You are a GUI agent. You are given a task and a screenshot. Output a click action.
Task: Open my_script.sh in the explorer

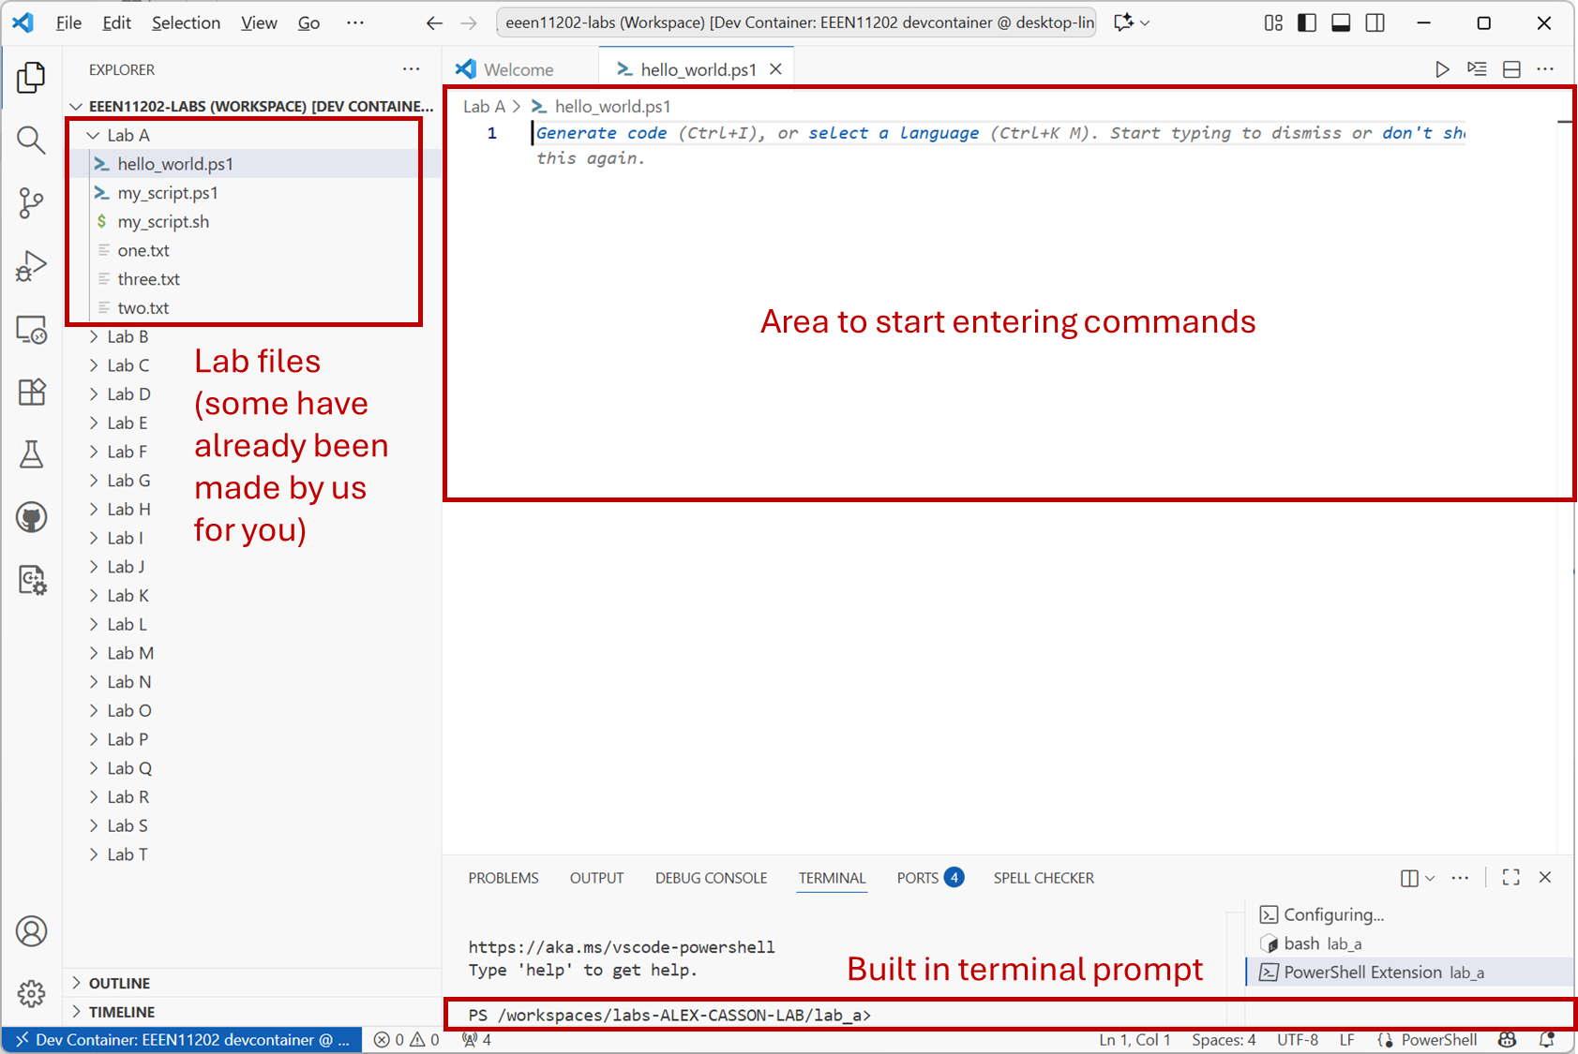163,222
